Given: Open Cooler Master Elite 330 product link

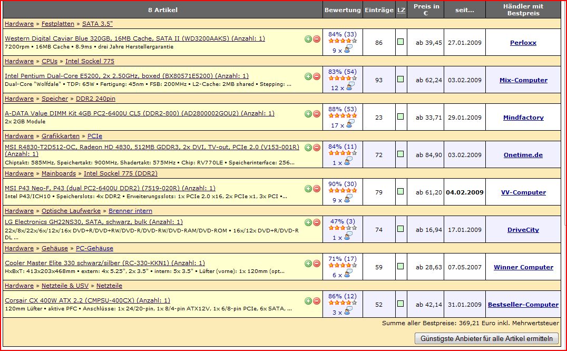Looking at the screenshot, I should click(105, 263).
